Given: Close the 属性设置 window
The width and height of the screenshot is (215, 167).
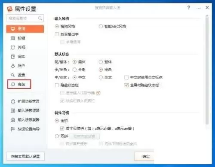Looking at the screenshot, I should pos(207,8).
